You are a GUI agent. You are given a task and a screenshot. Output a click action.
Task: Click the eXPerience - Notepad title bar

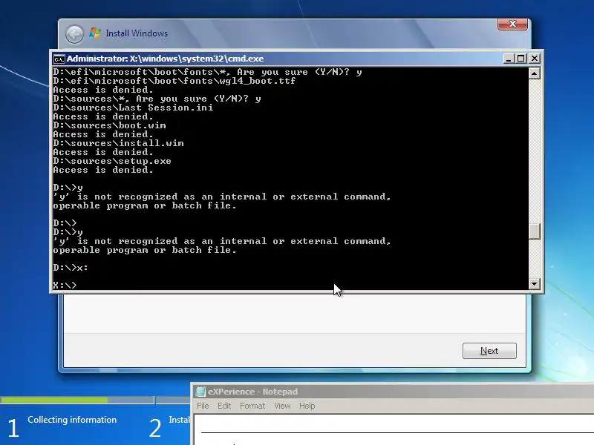click(394, 392)
